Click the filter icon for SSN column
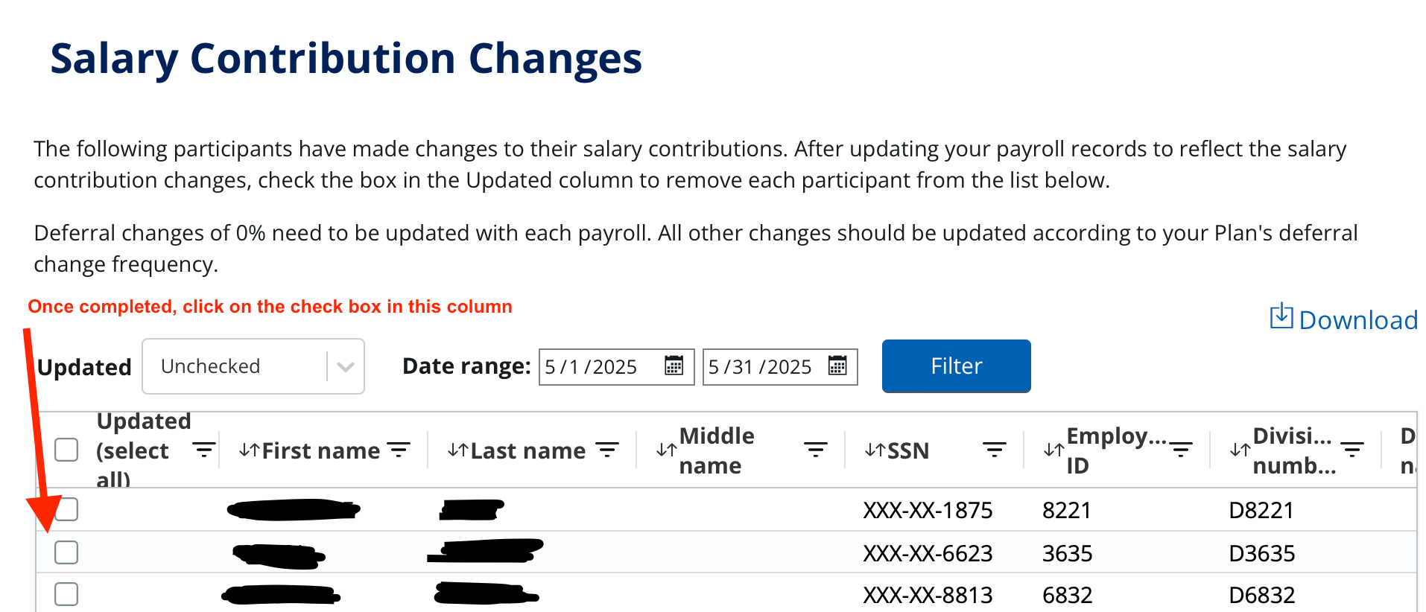Viewport: 1426px width, 612px height. point(994,450)
